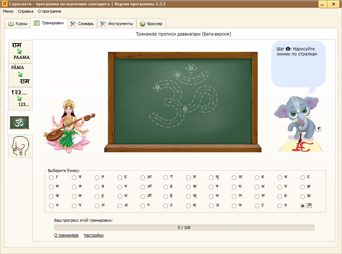Open the Настройки link
This screenshot has height=254, width=342.
point(94,235)
